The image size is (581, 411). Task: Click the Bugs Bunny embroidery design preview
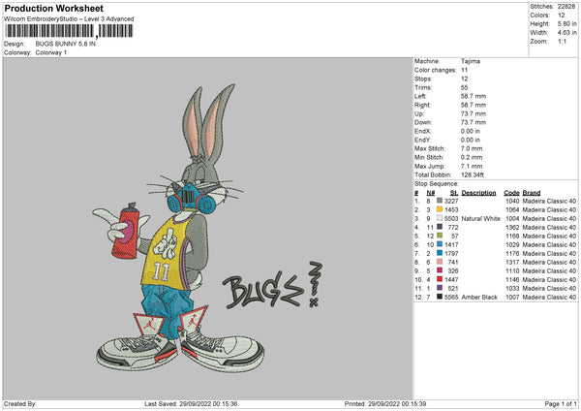coord(207,229)
